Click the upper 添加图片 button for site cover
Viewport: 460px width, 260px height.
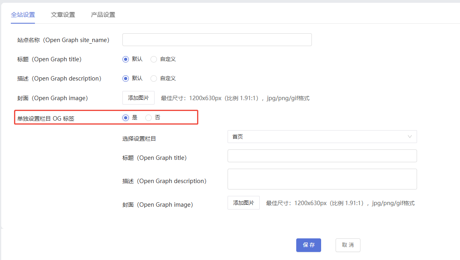coord(138,98)
